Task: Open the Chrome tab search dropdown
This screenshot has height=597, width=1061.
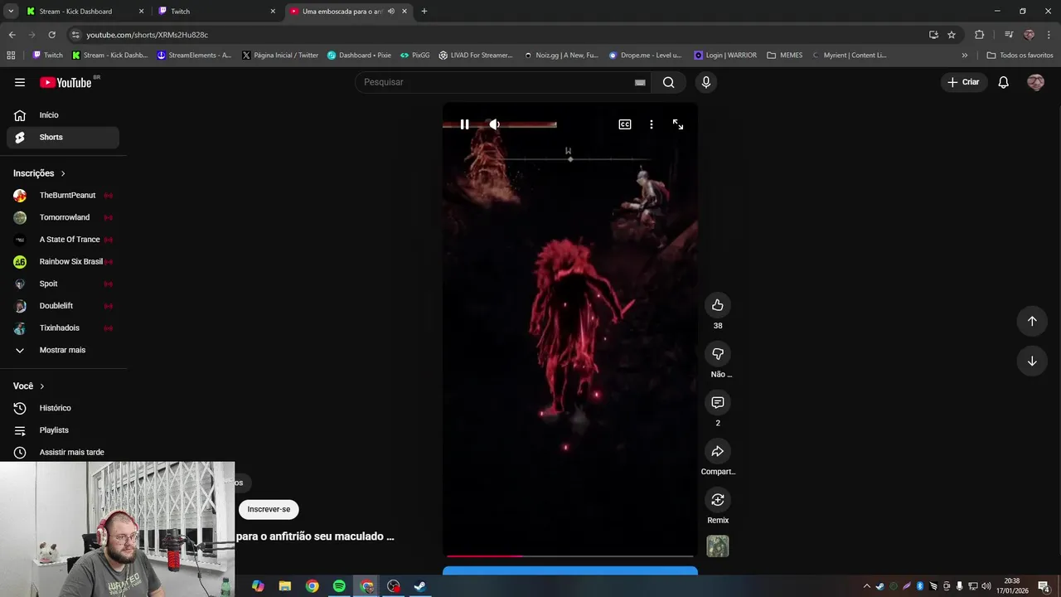Action: [11, 12]
